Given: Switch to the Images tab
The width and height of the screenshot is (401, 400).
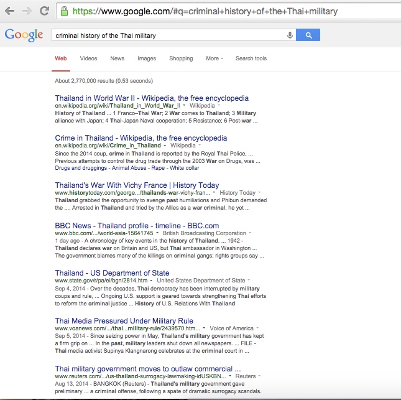Looking at the screenshot, I should click(147, 58).
